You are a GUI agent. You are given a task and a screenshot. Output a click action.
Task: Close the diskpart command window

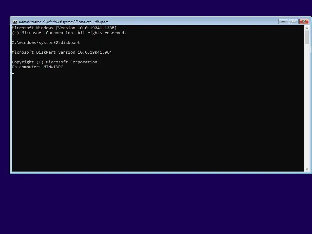coord(304,22)
